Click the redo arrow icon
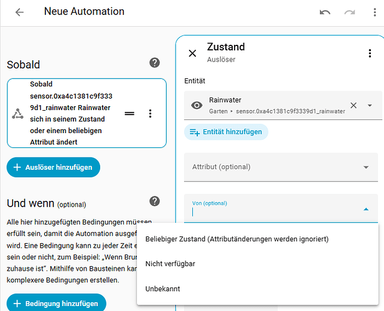This screenshot has width=384, height=311. click(349, 12)
